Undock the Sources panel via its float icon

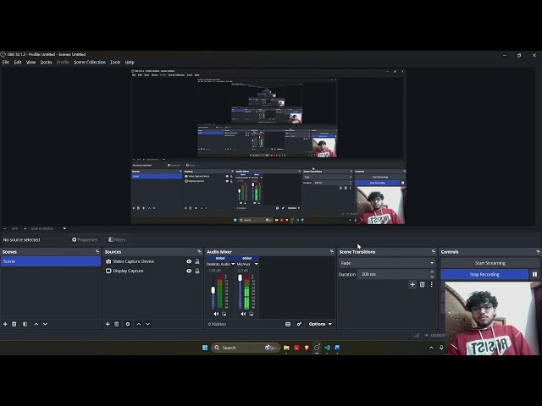click(x=200, y=252)
